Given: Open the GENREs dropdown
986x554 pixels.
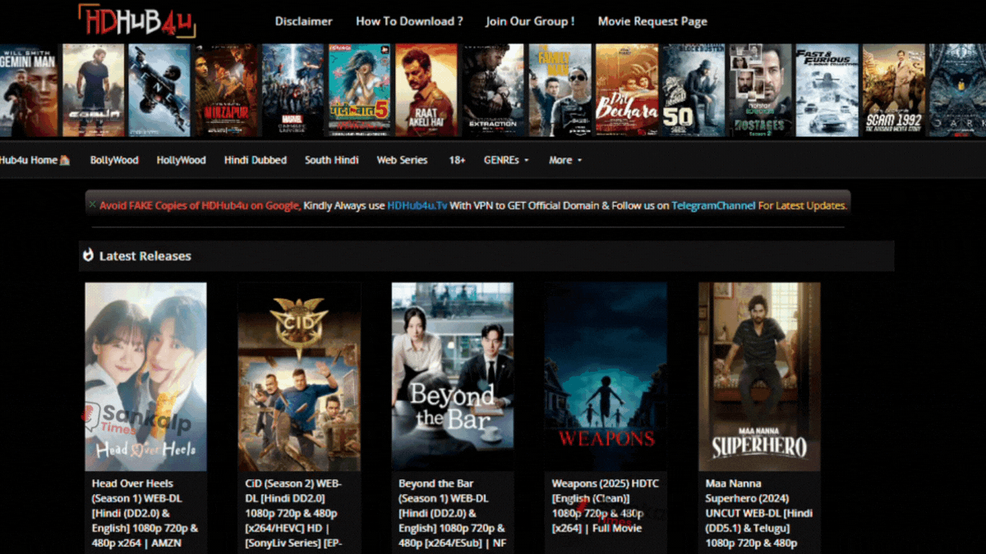Looking at the screenshot, I should pos(505,160).
